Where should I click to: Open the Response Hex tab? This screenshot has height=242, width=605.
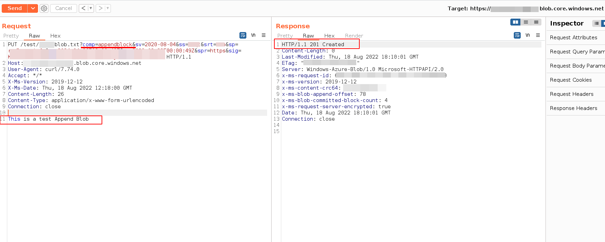pos(329,36)
